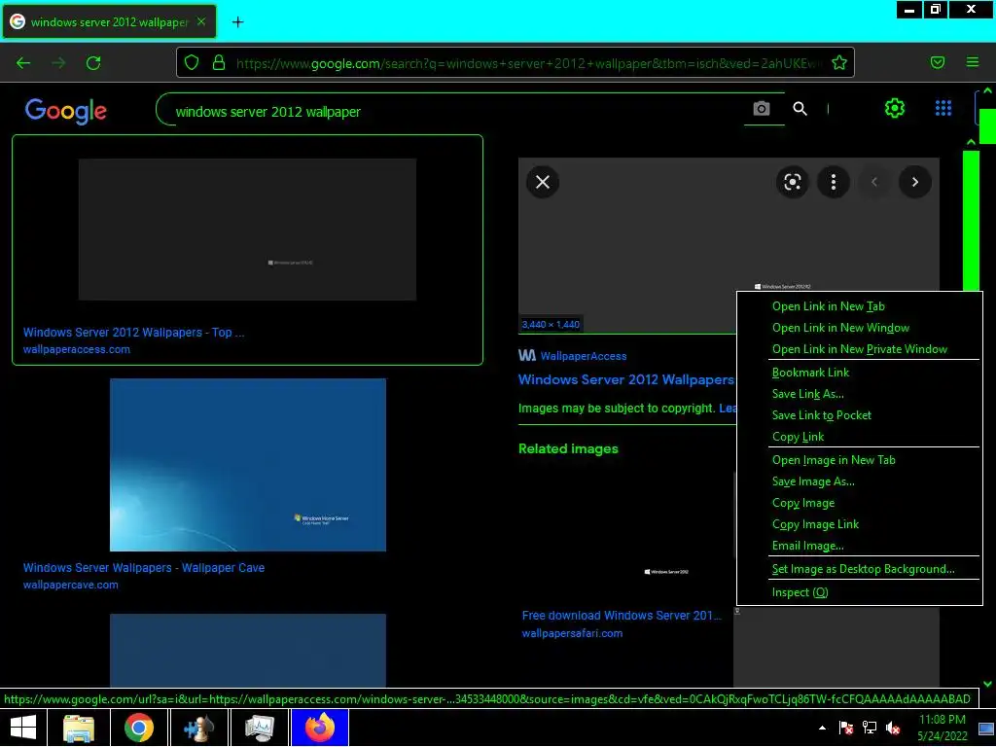Click the padlock site info icon
This screenshot has width=996, height=747.
[219, 62]
